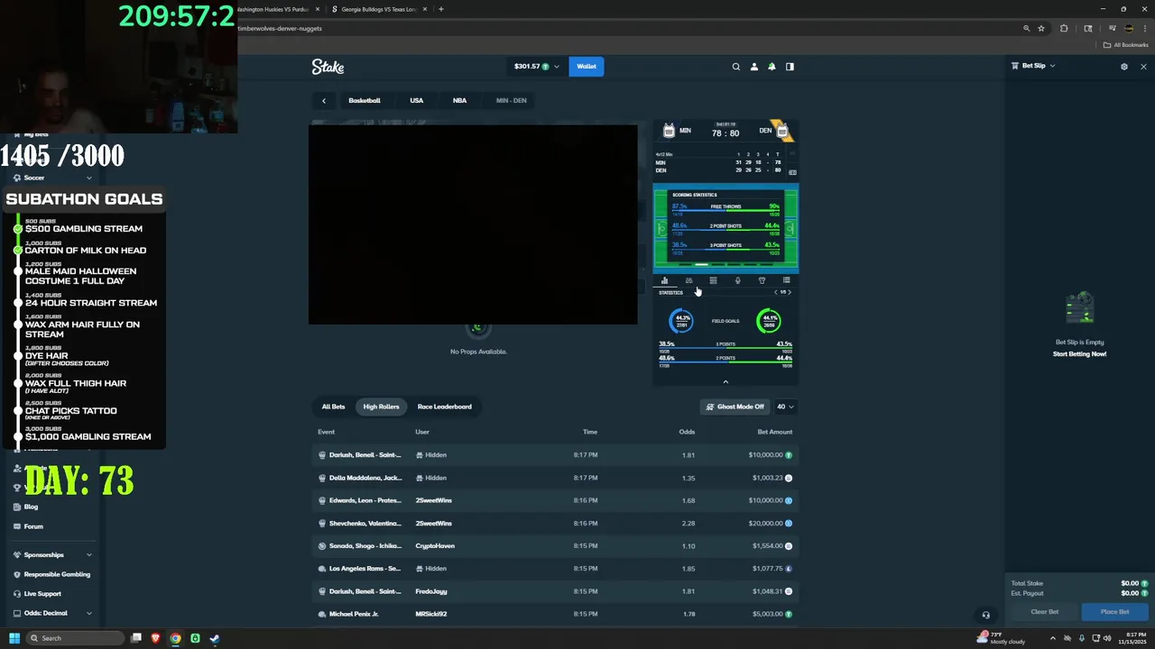This screenshot has height=649, width=1155.
Task: Toggle the side panel icon beside the bell
Action: coord(790,67)
